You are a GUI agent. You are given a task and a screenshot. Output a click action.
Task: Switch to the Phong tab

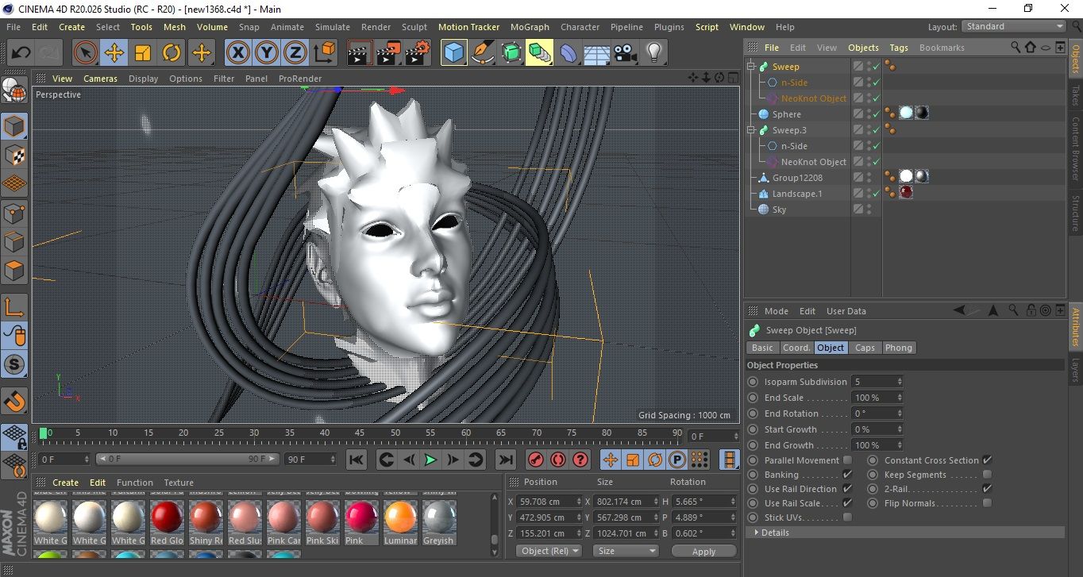pyautogui.click(x=899, y=348)
